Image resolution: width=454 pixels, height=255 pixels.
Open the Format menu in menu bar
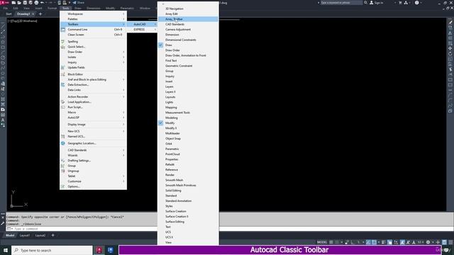[52, 8]
